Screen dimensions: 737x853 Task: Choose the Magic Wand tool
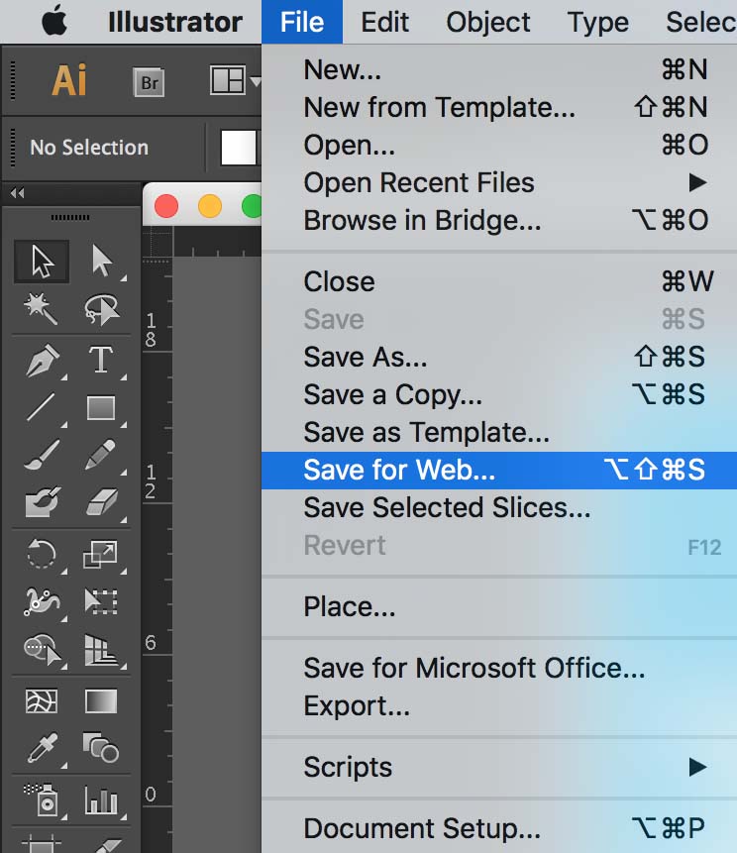pos(42,310)
